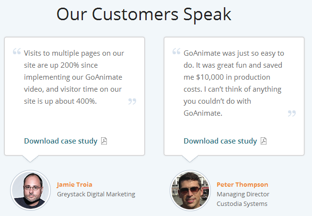Click the Managing Director title text
The image size is (312, 216).
pos(243,194)
